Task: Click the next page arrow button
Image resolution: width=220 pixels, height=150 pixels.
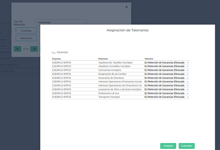Action: tap(34, 49)
